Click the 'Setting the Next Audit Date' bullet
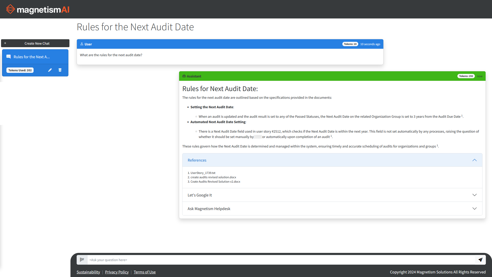Screen dimensions: 492x277 pos(212,107)
